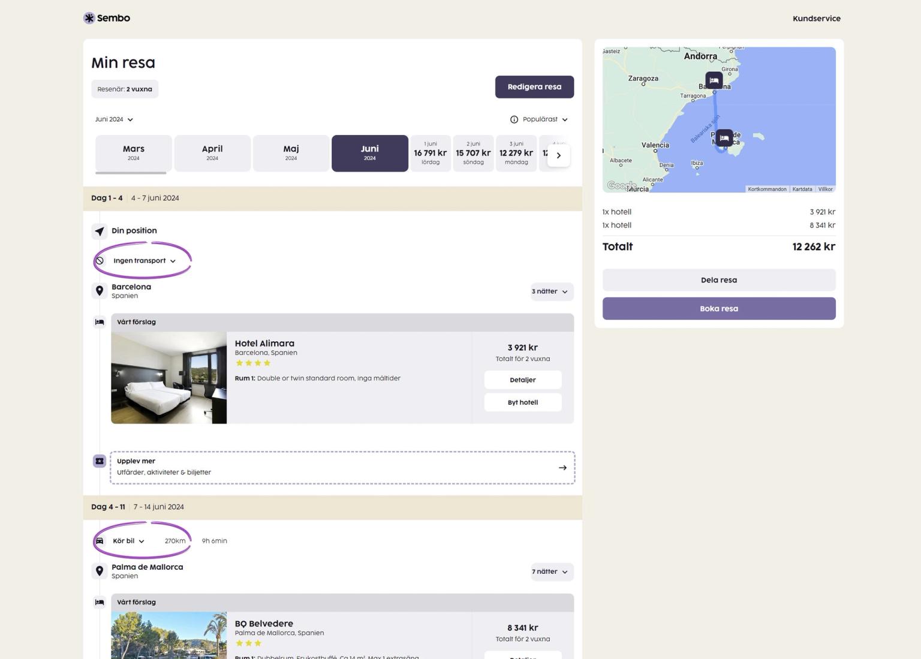Screen dimensions: 921x659
Task: Click the info icon beside Populärast
Action: pyautogui.click(x=514, y=119)
